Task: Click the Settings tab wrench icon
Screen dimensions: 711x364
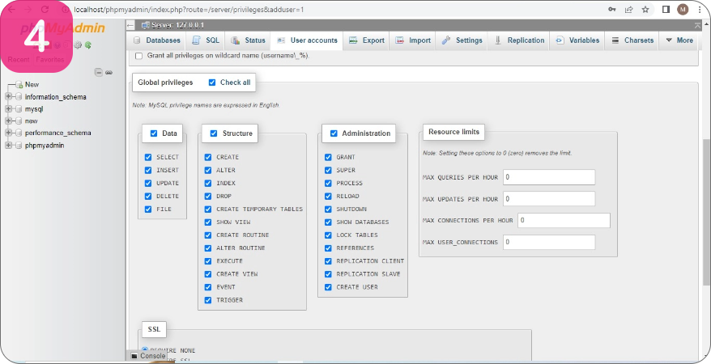Action: 446,40
